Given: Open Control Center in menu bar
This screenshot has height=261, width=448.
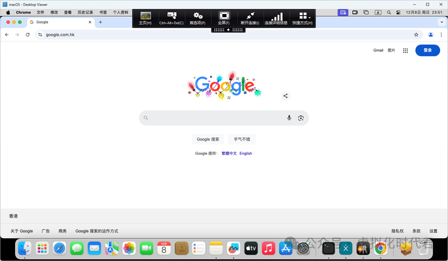Looking at the screenshot, I should tap(398, 12).
